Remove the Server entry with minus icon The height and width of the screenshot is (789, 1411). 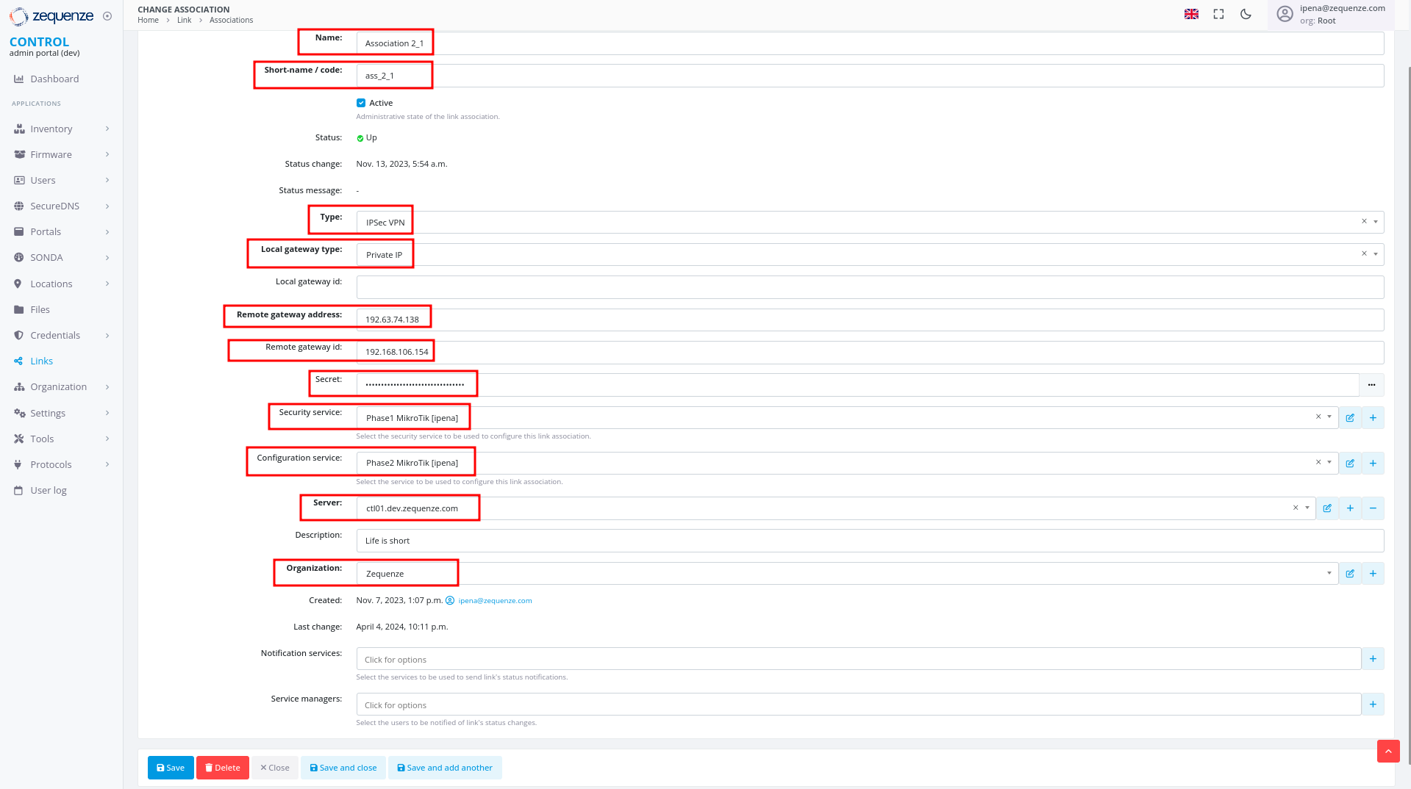1373,508
